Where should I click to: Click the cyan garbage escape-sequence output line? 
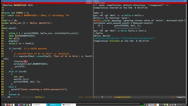[125, 38]
